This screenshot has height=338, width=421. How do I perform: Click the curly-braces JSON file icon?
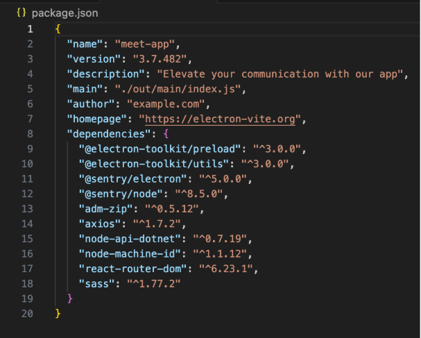click(22, 12)
